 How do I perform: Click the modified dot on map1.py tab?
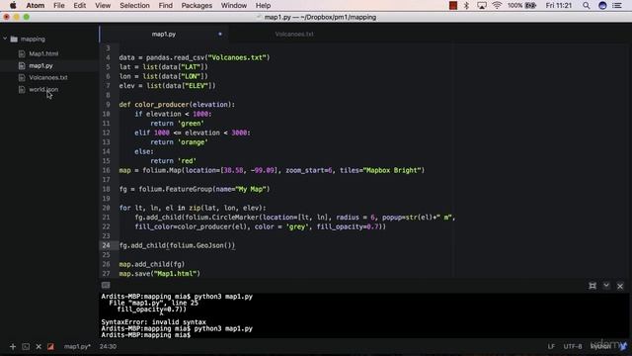click(x=220, y=34)
